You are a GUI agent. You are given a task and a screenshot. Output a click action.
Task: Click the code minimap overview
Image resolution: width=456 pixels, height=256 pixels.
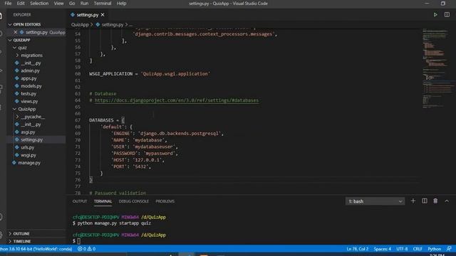pyautogui.click(x=437, y=68)
